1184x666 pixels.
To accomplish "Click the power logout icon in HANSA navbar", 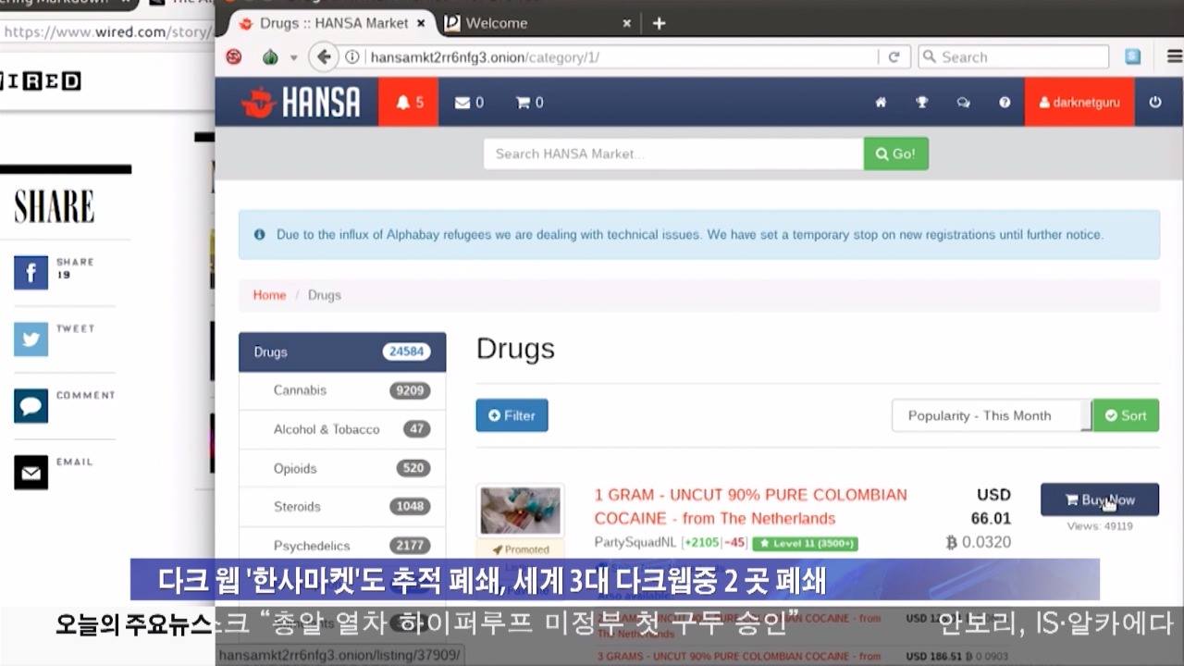I will coord(1154,102).
